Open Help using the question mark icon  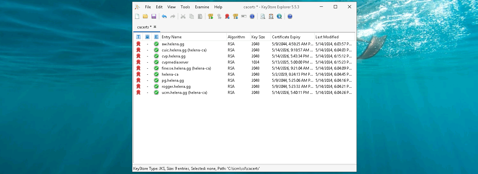(x=290, y=16)
